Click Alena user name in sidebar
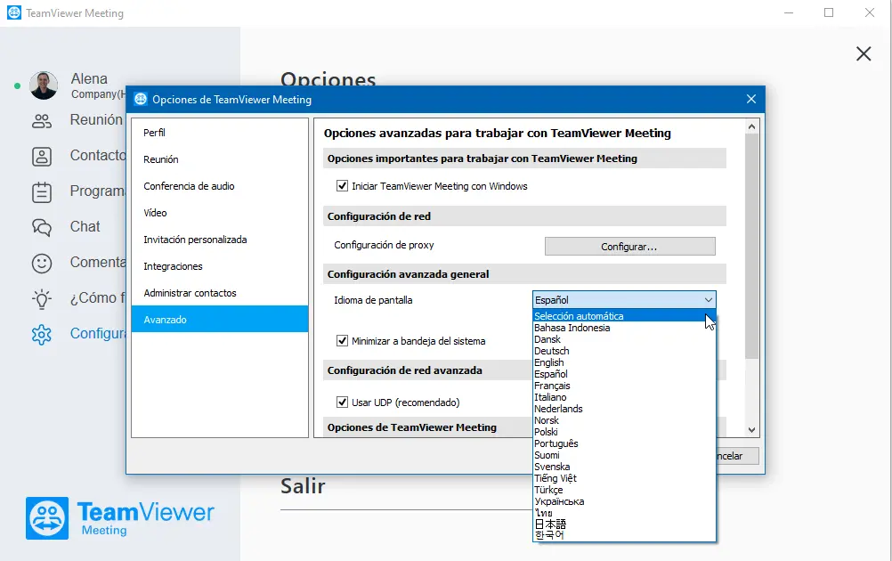Viewport: 892px width, 561px height. (x=89, y=78)
